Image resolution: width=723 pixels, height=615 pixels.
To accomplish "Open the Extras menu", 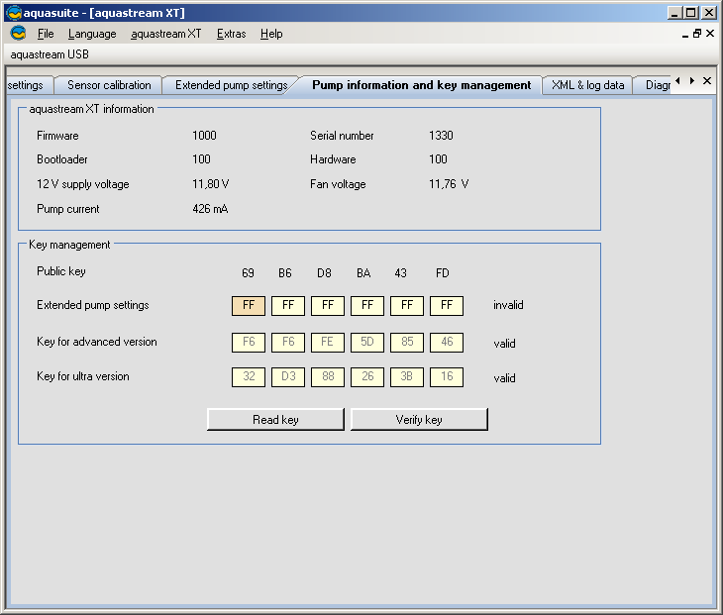I will click(x=231, y=34).
